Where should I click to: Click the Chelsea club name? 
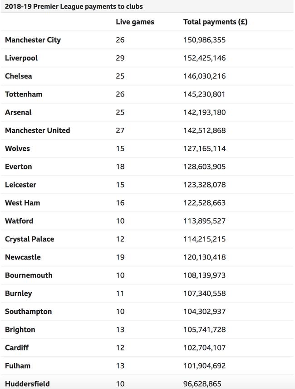pyautogui.click(x=19, y=76)
